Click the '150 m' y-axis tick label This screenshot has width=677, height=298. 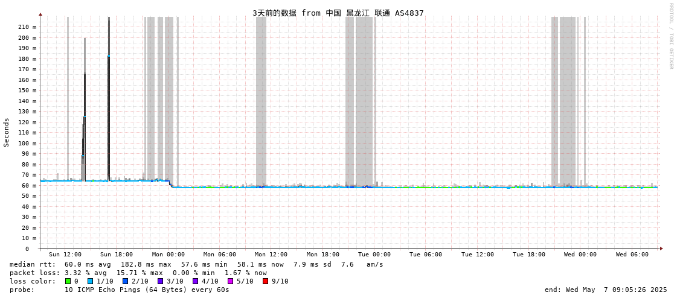28,90
